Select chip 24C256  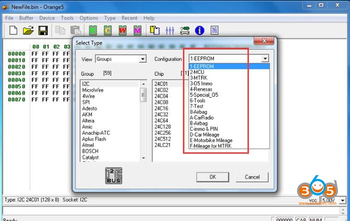(x=162, y=133)
